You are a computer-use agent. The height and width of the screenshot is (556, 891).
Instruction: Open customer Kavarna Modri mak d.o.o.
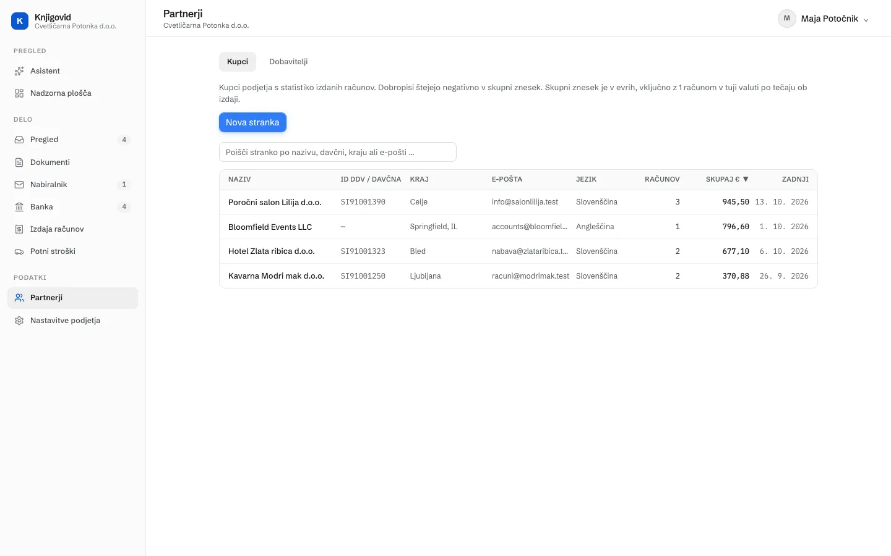276,276
